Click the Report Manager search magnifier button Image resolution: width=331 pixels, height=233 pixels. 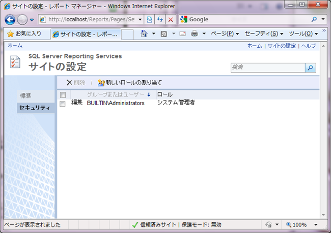pyautogui.click(x=311, y=68)
